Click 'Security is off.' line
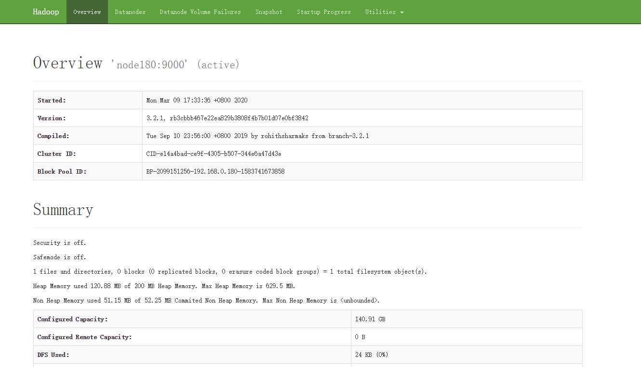 click(x=60, y=242)
